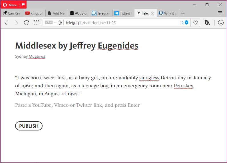Open the tab menu icon on right
Screen dimensions: 227x163
pos(220,13)
